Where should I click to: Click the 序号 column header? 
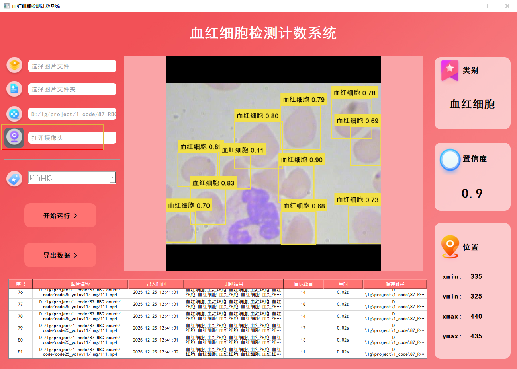pos(21,284)
